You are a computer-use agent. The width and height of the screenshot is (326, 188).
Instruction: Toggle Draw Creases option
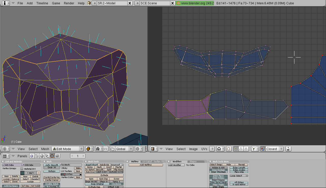click(218, 180)
